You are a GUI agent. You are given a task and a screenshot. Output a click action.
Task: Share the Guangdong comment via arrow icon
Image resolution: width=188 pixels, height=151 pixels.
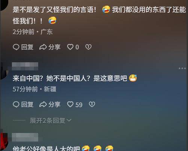(x=43, y=47)
